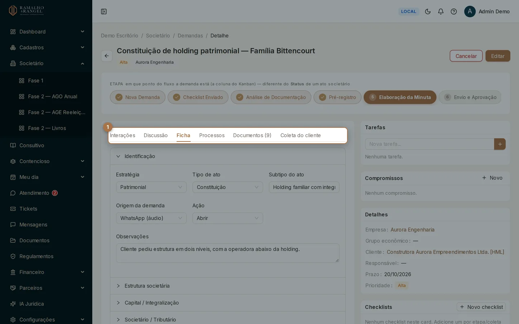Open Construtora Aurora Empreendimentos client link
Image resolution: width=519 pixels, height=324 pixels.
(x=445, y=252)
